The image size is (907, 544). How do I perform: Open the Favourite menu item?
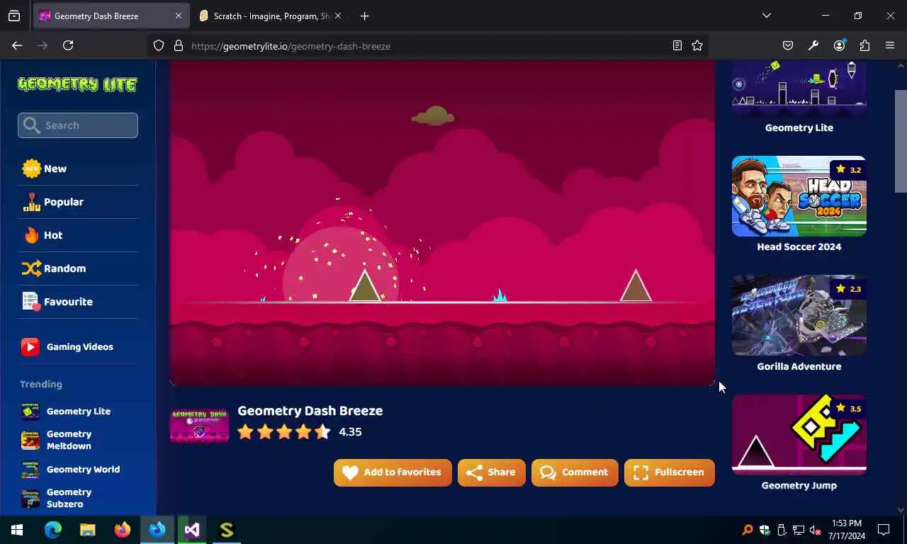(x=78, y=302)
